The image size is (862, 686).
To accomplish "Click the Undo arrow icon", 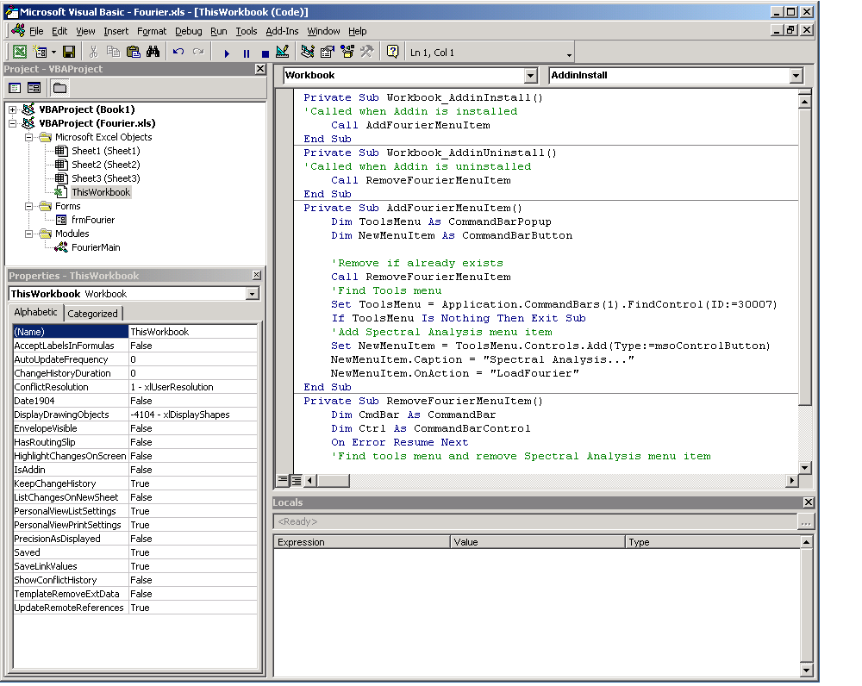I will coord(178,53).
